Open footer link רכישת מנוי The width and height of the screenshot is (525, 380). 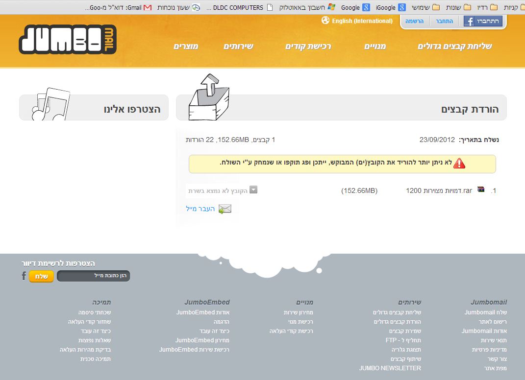click(300, 321)
